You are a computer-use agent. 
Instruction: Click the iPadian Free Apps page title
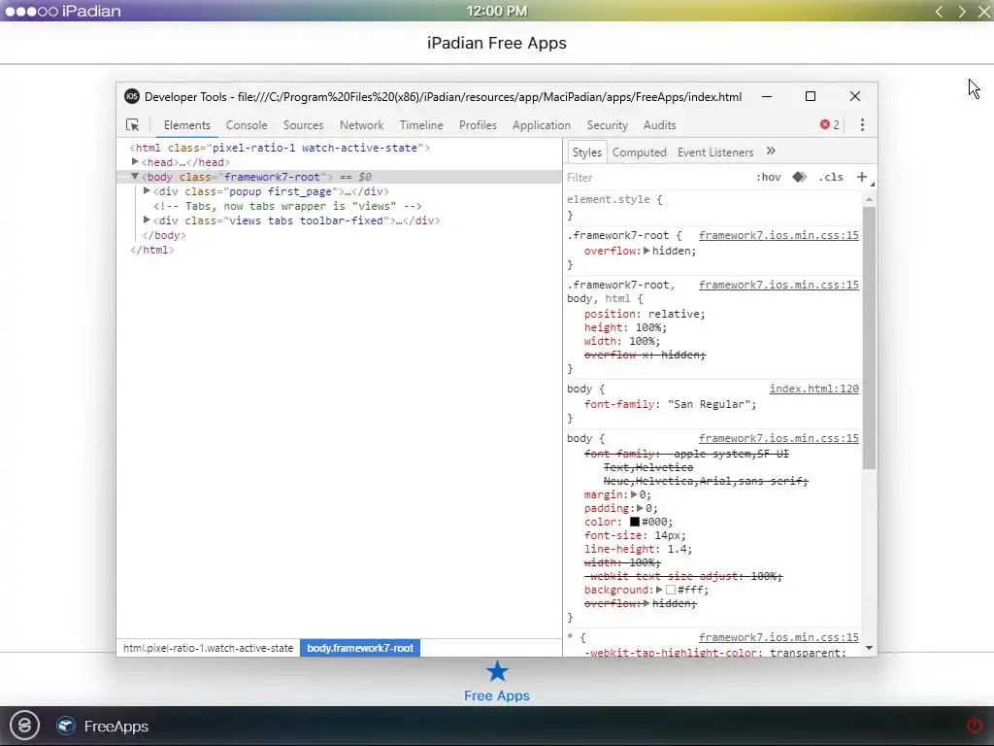pyautogui.click(x=497, y=43)
